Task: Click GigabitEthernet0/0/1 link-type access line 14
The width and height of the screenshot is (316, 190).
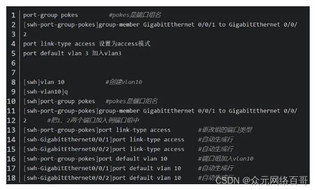Action: 103,139
